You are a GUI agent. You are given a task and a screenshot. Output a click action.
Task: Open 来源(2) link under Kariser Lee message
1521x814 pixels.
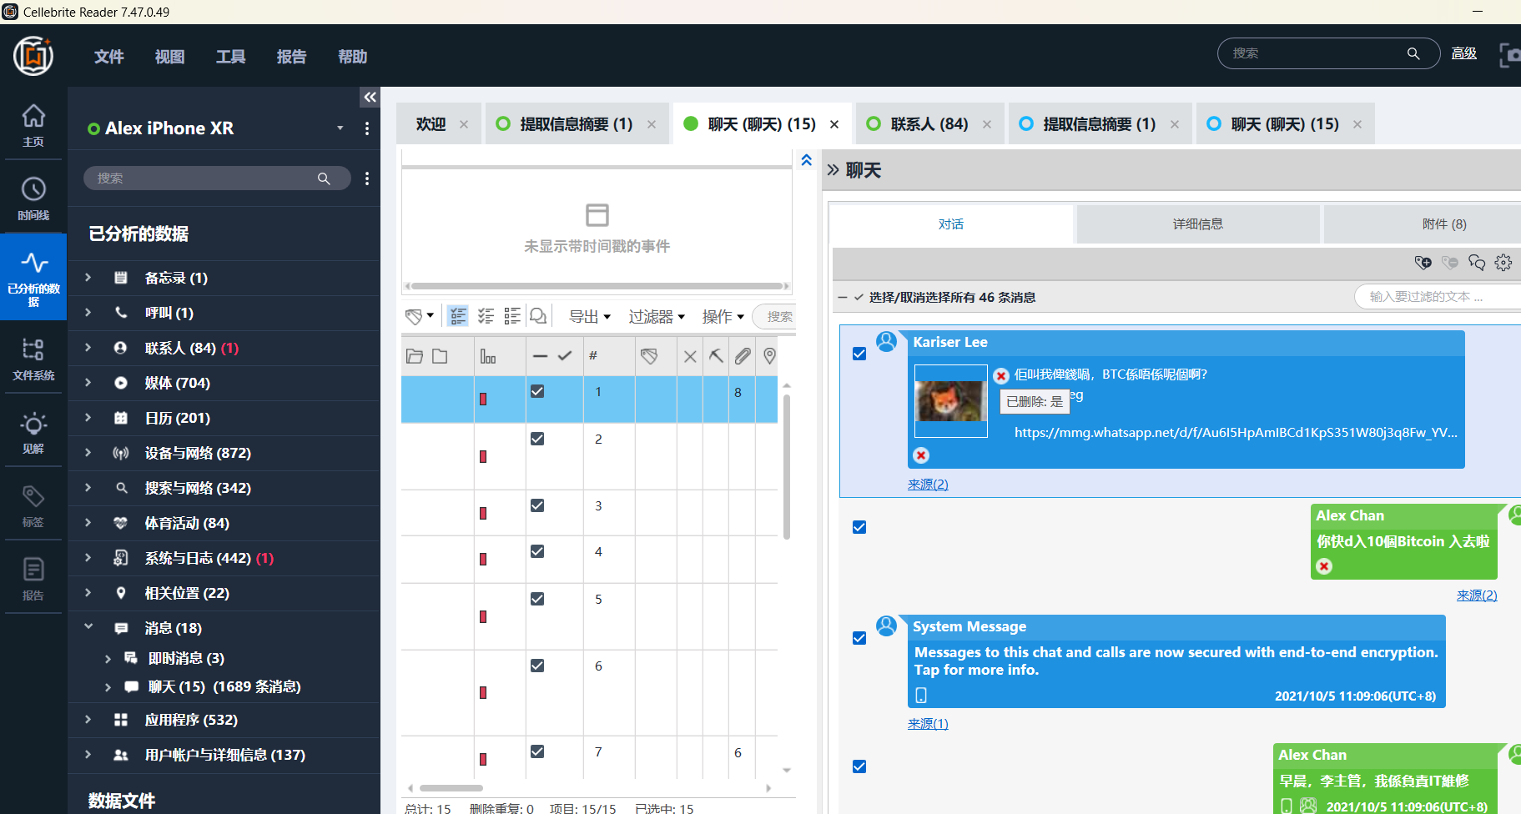(x=928, y=485)
